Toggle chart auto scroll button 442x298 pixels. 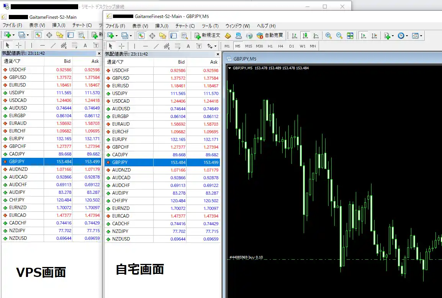coord(363,36)
